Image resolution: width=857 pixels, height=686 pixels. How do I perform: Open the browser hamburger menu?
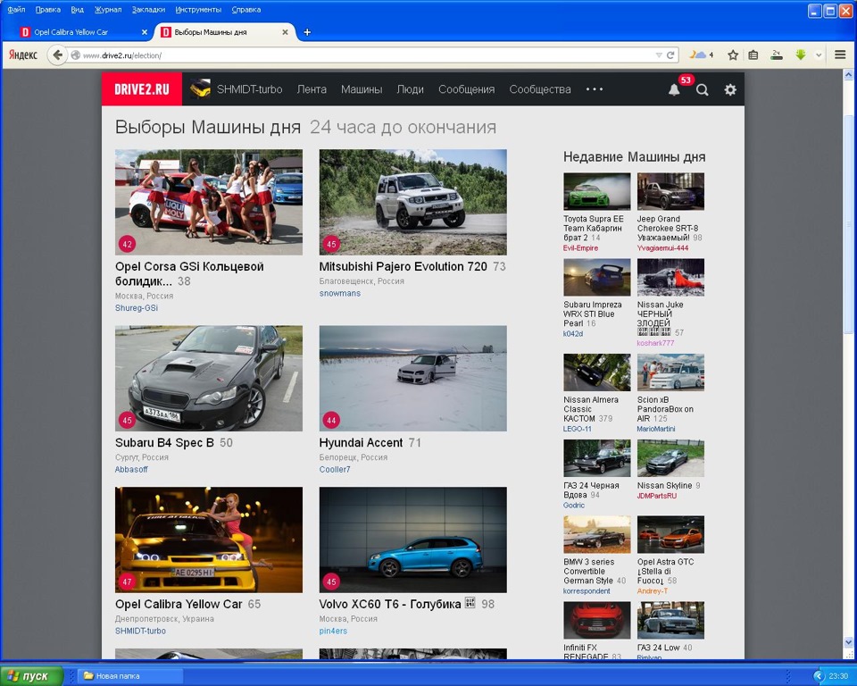[841, 54]
